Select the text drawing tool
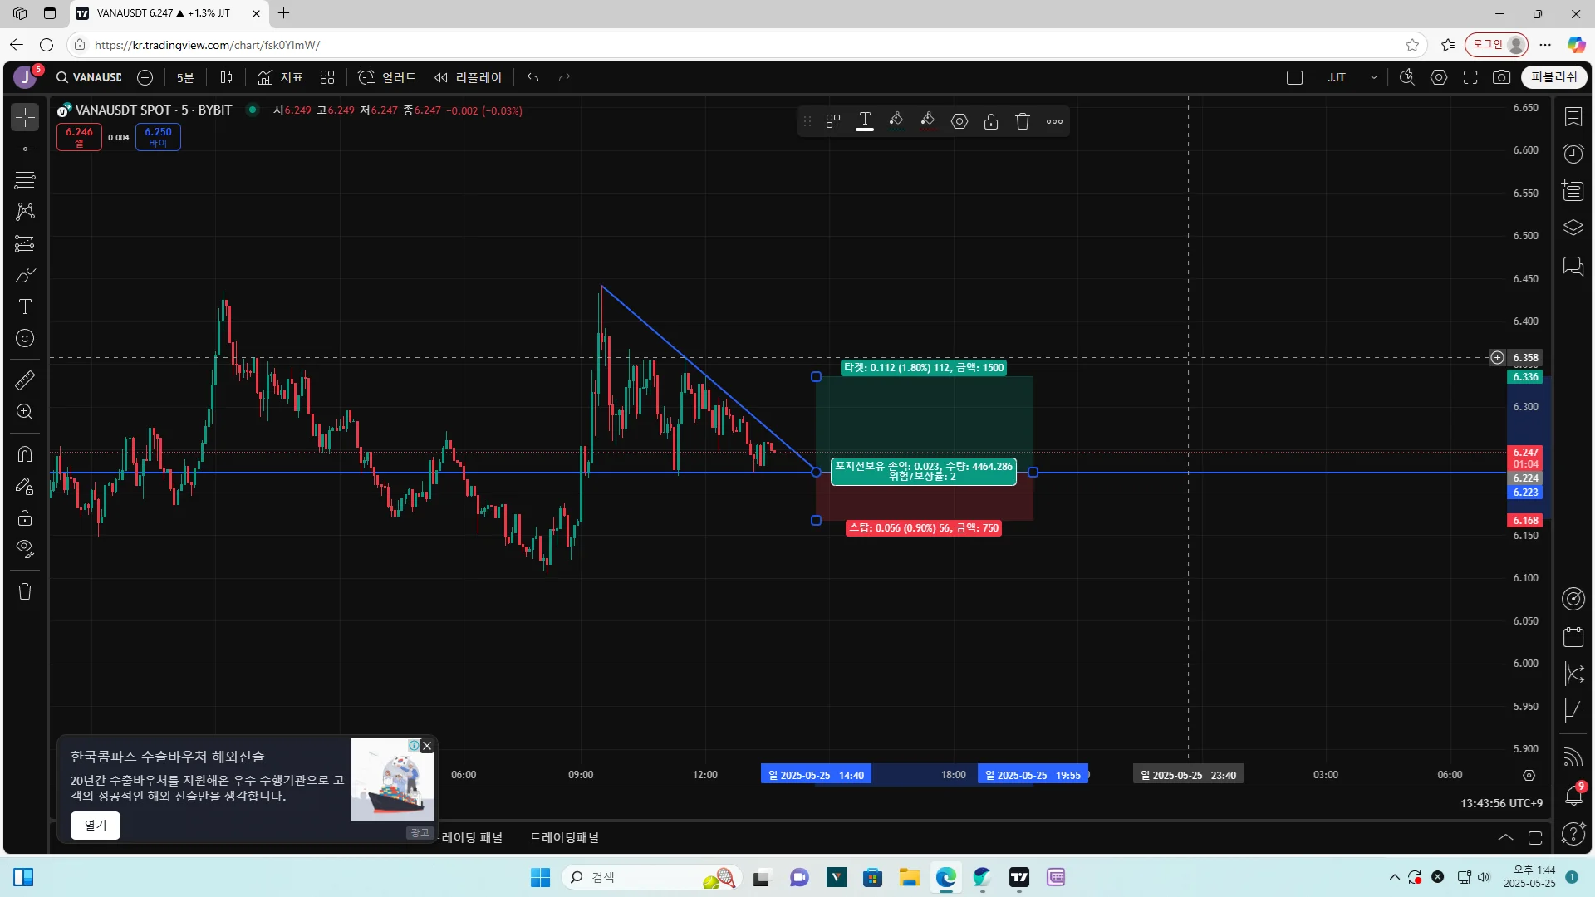The height and width of the screenshot is (897, 1595). coord(25,307)
